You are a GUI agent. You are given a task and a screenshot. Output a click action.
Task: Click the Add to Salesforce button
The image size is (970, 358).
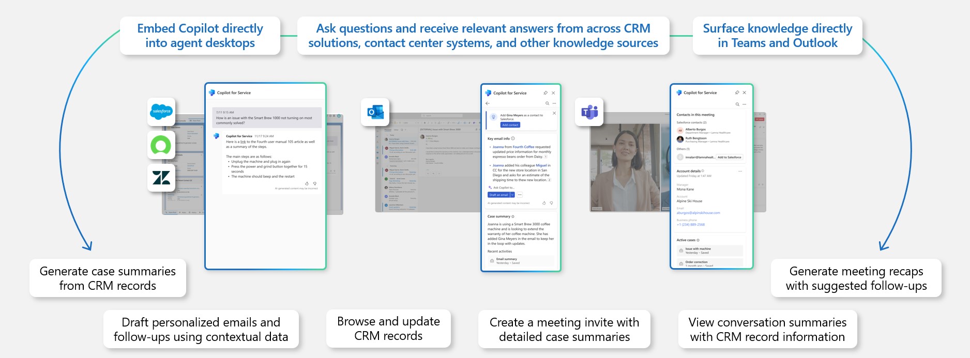730,157
